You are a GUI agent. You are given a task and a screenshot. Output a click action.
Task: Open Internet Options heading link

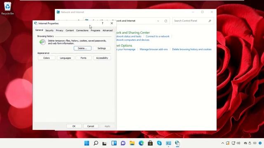(x=124, y=46)
